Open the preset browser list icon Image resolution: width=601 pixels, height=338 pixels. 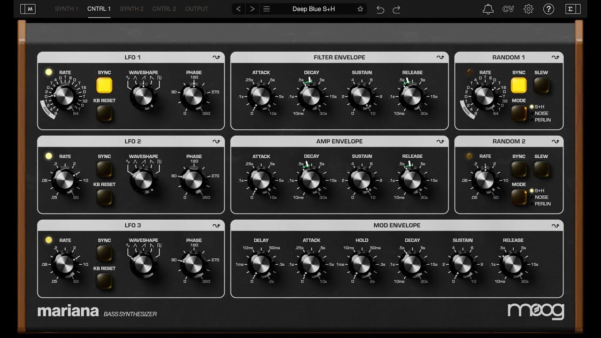point(266,9)
